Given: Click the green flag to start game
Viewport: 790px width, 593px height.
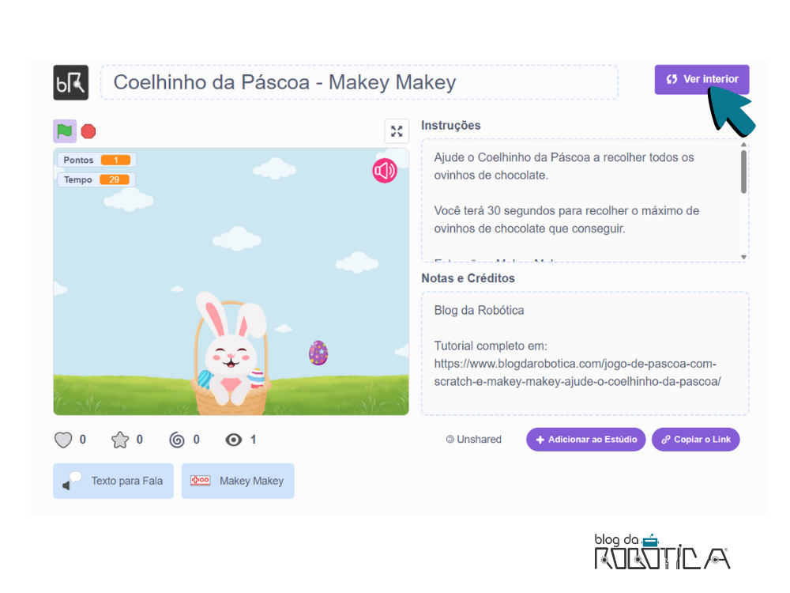Looking at the screenshot, I should pyautogui.click(x=65, y=131).
